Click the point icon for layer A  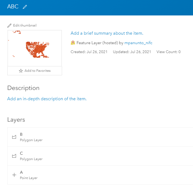(14, 175)
